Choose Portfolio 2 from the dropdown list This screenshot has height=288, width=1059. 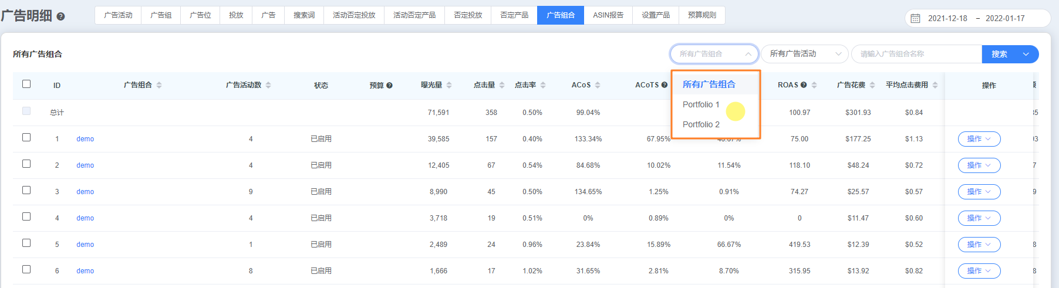click(701, 124)
